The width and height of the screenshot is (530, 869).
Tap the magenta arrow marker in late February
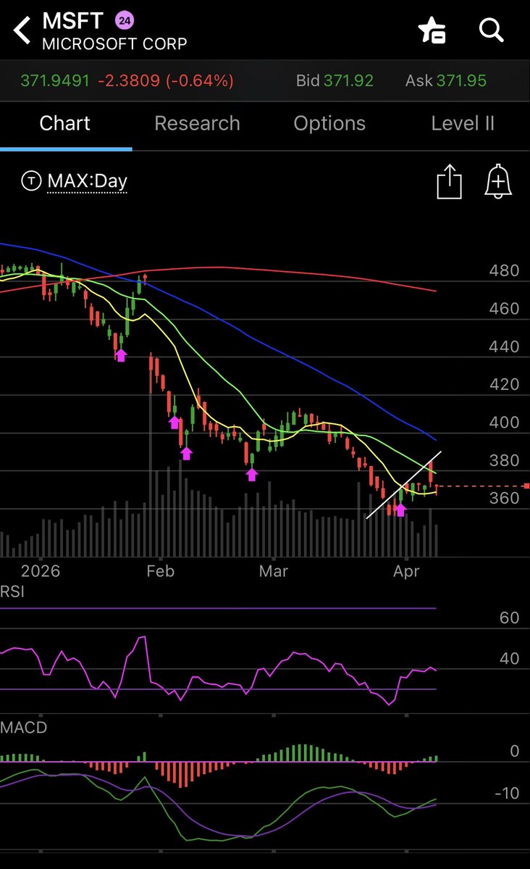[x=252, y=475]
